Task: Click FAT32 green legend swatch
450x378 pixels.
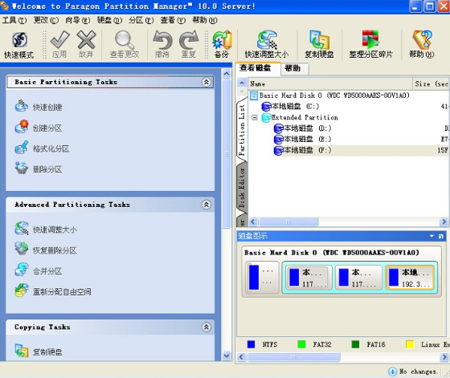Action: click(x=301, y=344)
